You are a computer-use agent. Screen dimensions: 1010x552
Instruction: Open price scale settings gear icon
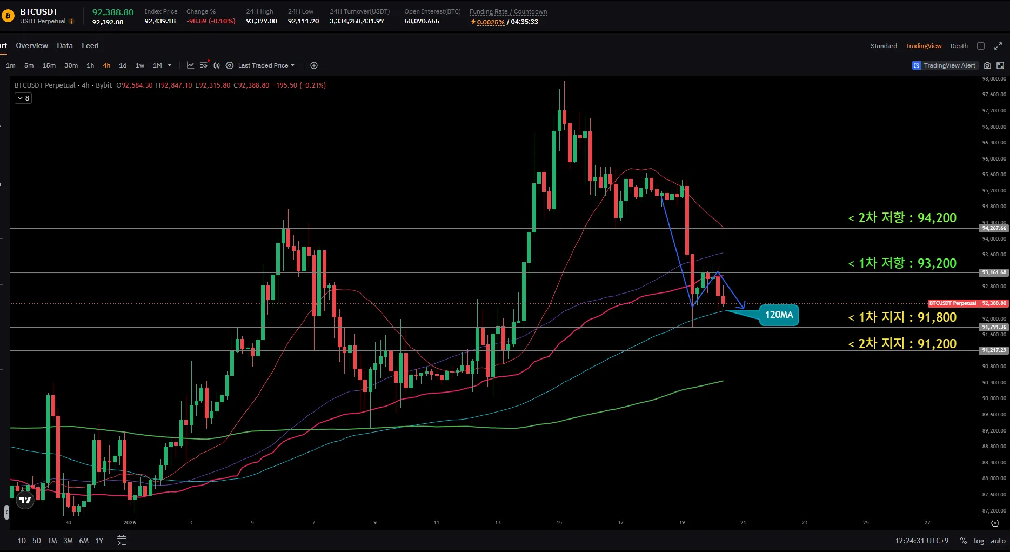pyautogui.click(x=995, y=523)
